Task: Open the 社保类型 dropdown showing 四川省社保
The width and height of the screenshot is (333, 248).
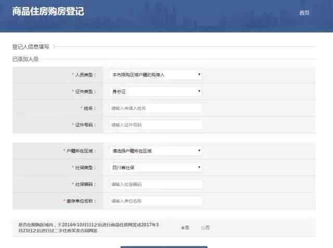Action: (156, 167)
